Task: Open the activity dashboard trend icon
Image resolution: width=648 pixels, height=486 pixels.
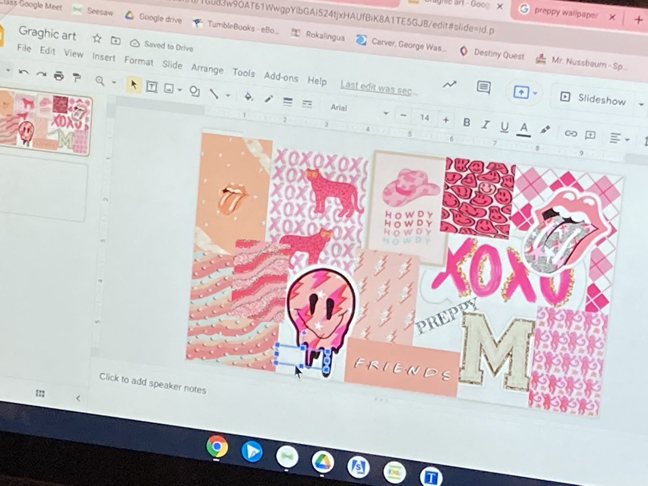Action: (449, 85)
